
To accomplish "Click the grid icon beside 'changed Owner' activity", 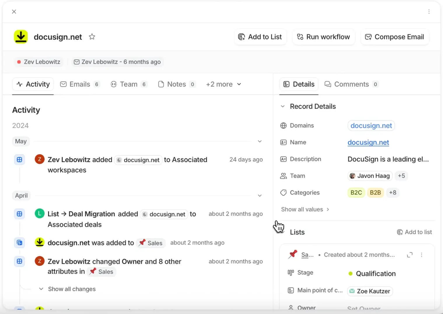I will pos(19,262).
